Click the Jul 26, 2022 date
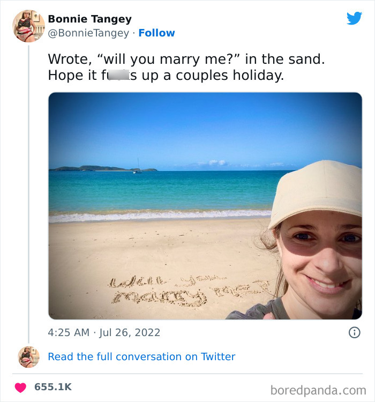 coord(130,332)
